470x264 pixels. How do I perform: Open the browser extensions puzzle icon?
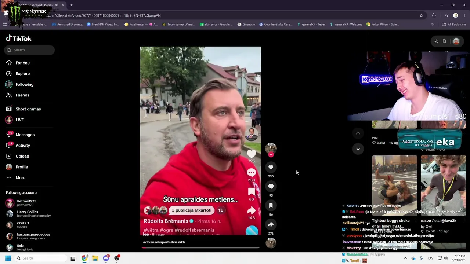click(434, 15)
